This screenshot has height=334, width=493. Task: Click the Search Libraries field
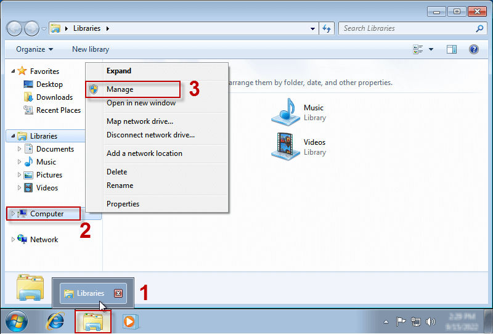(x=412, y=28)
